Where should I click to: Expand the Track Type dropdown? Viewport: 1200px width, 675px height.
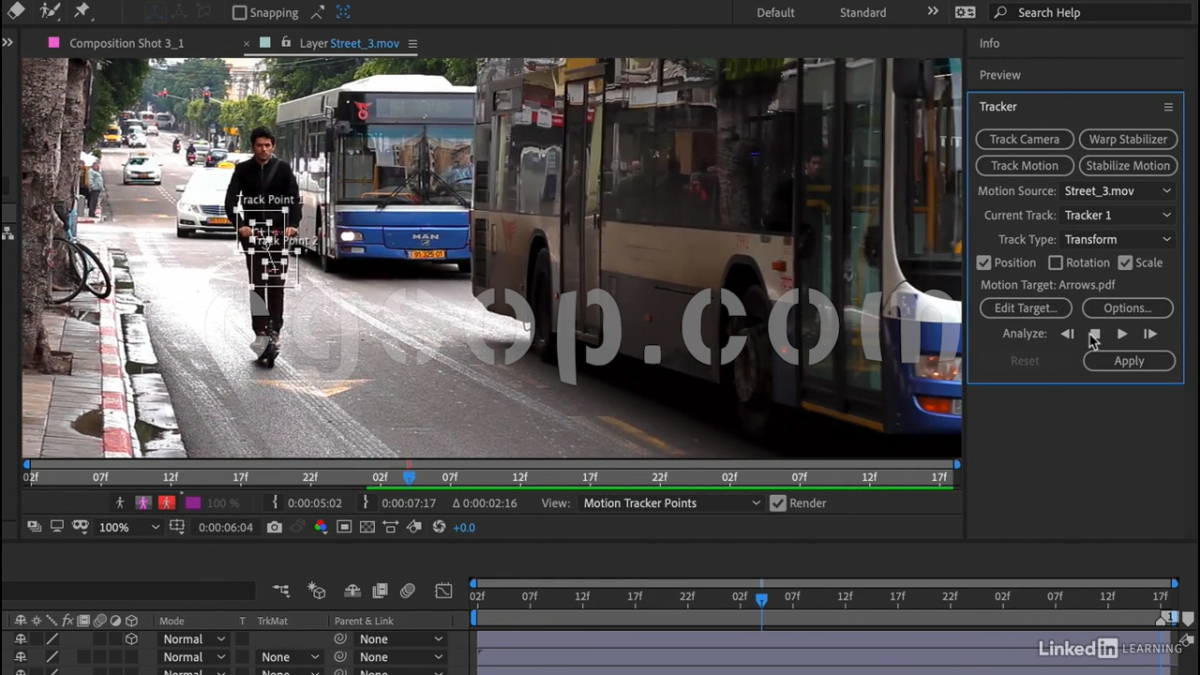click(1117, 239)
